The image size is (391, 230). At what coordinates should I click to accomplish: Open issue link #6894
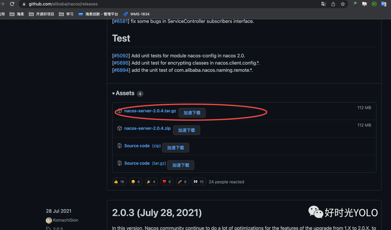pos(121,70)
